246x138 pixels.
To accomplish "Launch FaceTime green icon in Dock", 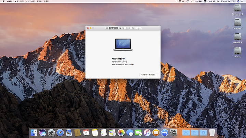I will point(138,133).
